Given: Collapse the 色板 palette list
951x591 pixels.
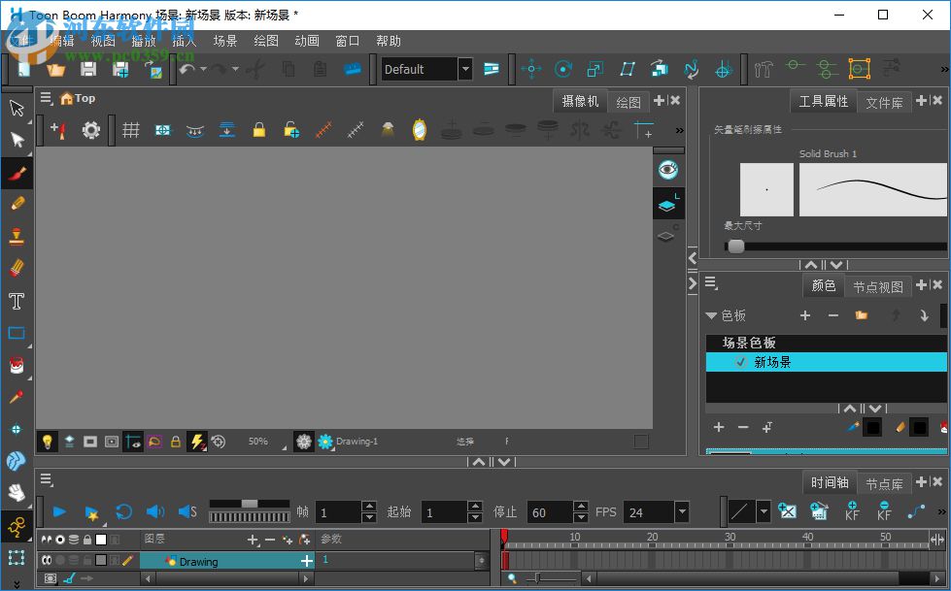Looking at the screenshot, I should coord(712,315).
